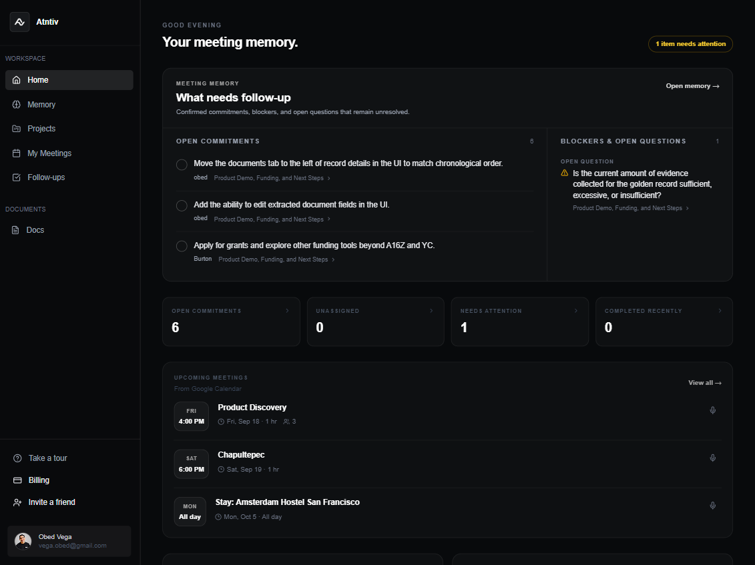
Task: Click '1 item needs attention' badge
Action: 690,44
